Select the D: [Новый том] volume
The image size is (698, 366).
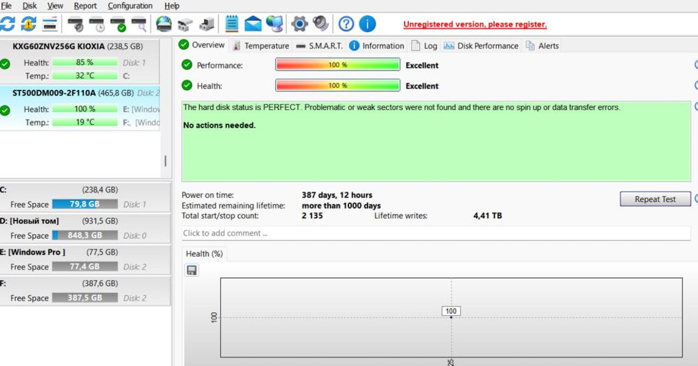84,228
